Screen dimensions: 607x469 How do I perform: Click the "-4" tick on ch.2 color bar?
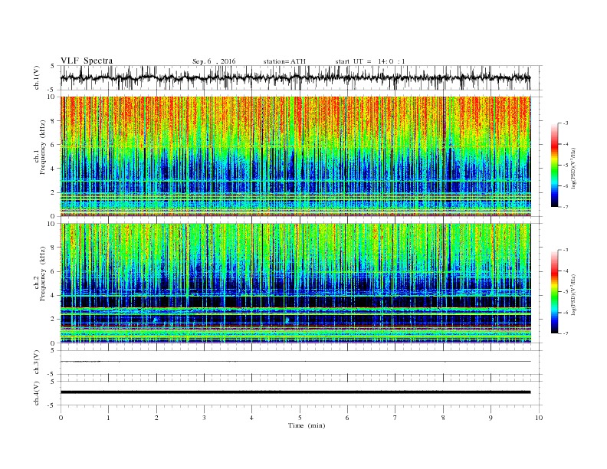[x=565, y=271]
